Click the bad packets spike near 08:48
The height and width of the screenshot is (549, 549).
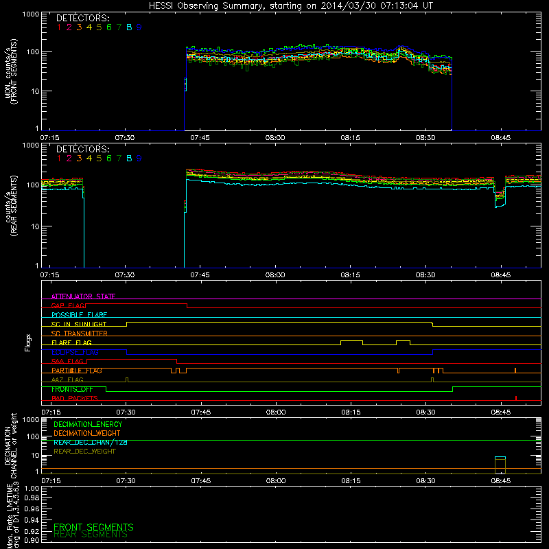[x=516, y=398]
